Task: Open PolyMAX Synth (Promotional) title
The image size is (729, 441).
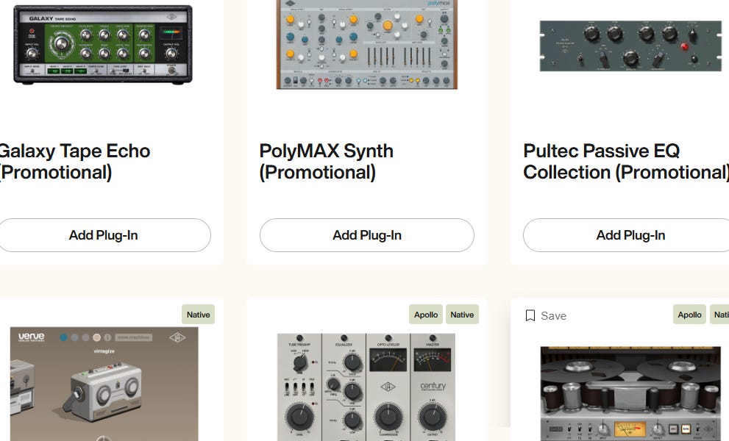Action: 327,162
